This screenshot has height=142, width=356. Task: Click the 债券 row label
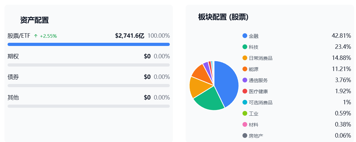(x=13, y=77)
